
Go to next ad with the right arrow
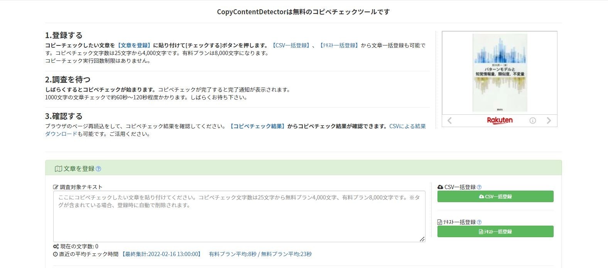point(549,121)
